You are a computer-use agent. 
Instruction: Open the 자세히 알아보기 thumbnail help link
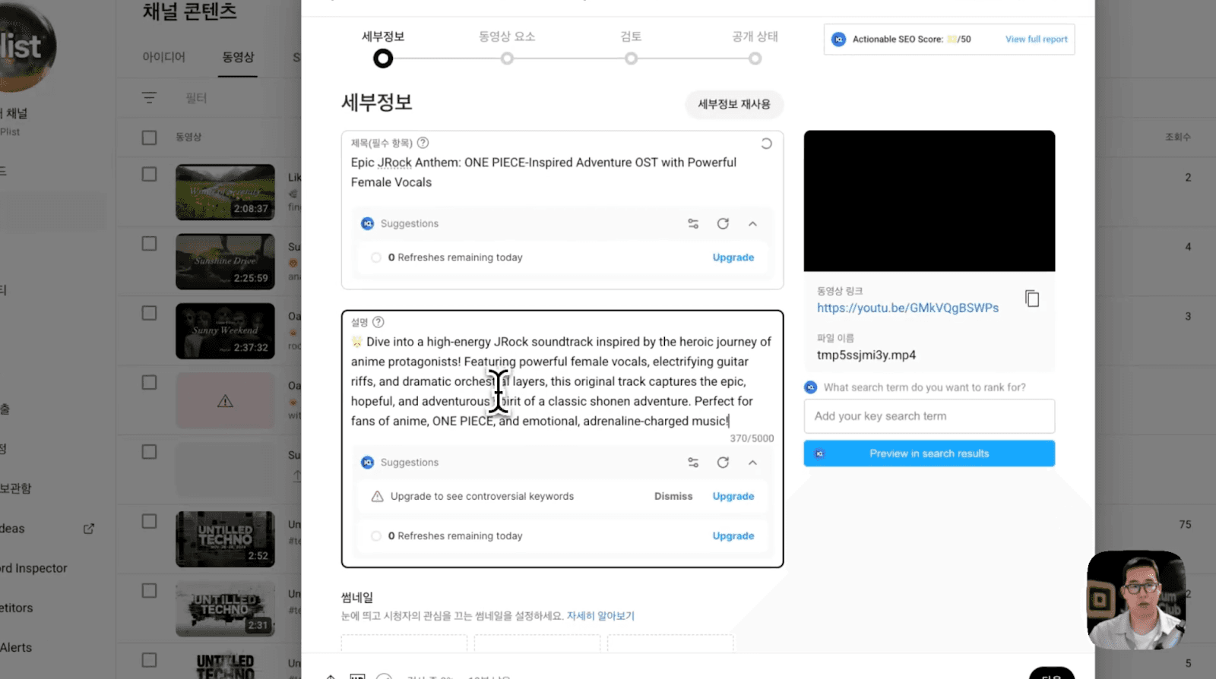(600, 616)
